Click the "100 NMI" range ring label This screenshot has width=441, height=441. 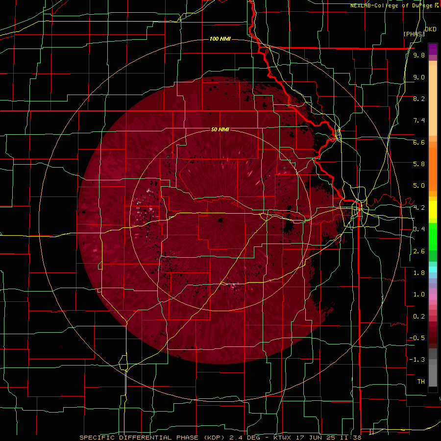[x=220, y=39]
